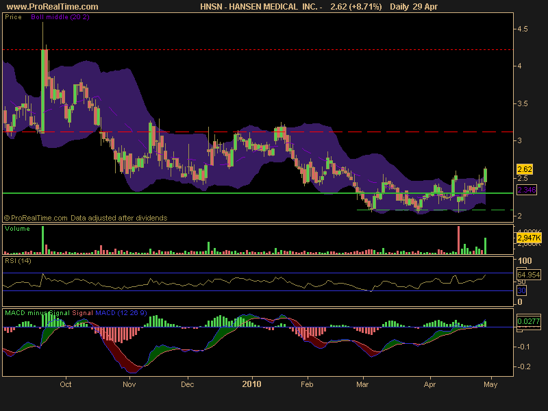This screenshot has width=548, height=411.
Task: Click the 4 price axis value
Action: 520,66
